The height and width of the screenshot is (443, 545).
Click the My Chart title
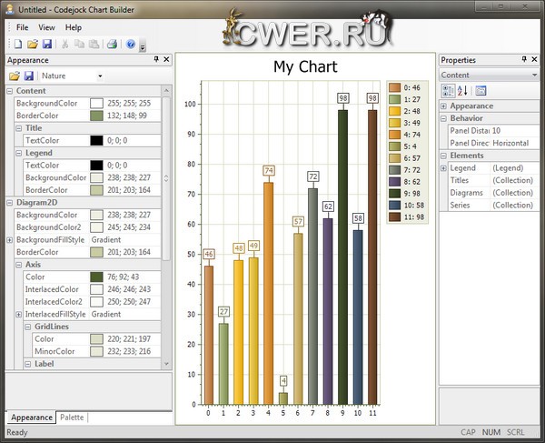pyautogui.click(x=305, y=66)
